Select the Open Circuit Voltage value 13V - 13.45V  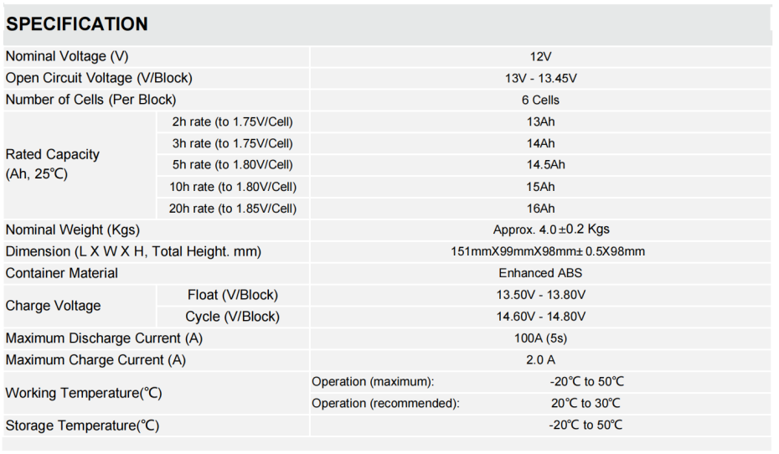540,78
